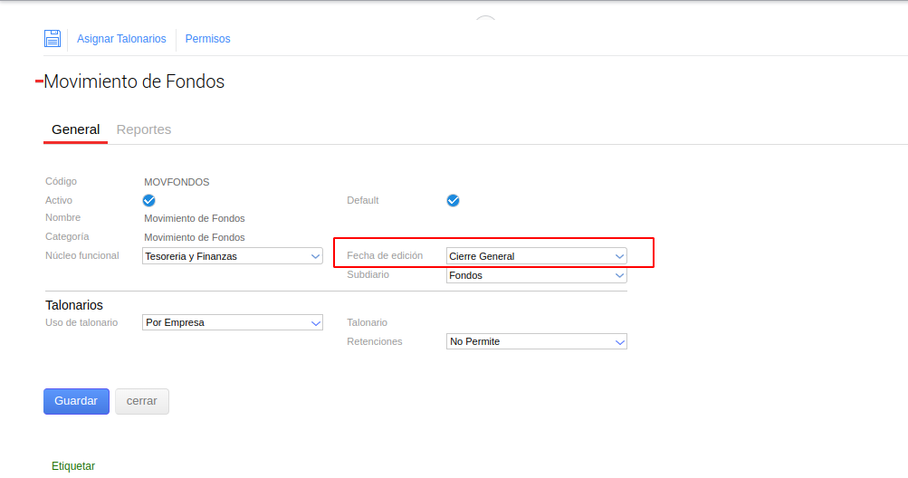Click the green Etiquetar link
908x478 pixels.
point(73,466)
